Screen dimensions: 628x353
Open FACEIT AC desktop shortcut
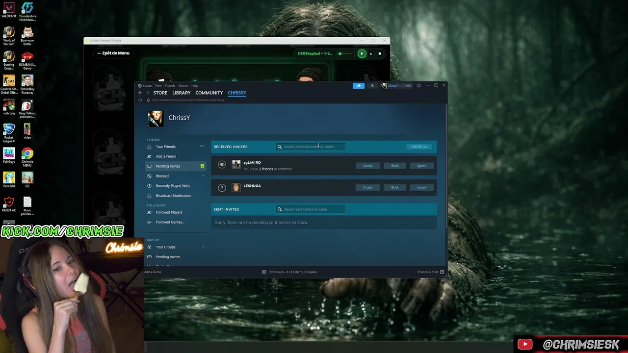[x=9, y=204]
